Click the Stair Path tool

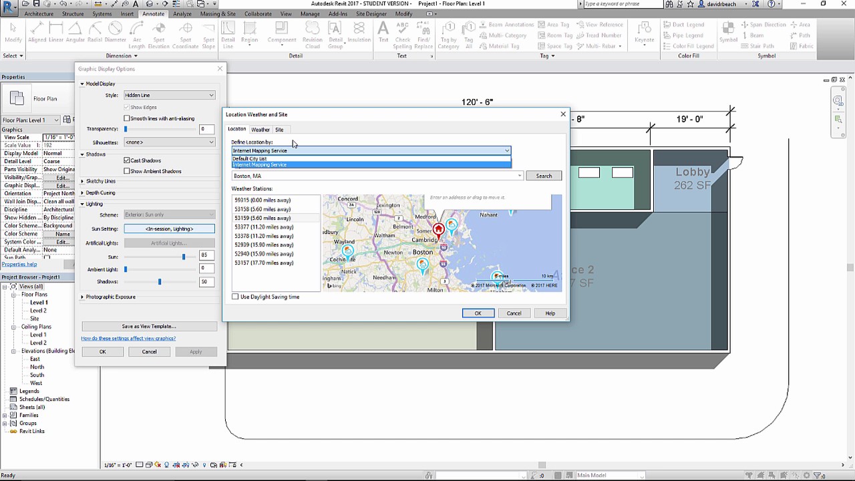pyautogui.click(x=757, y=46)
